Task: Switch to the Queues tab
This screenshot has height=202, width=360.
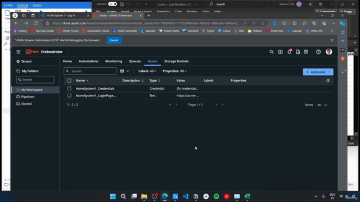Action: (x=135, y=61)
